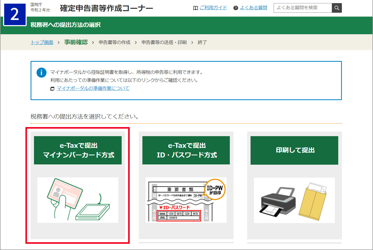Click the 事前確認 breadcrumb step
Screen dimensions: 373x250
(x=75, y=42)
